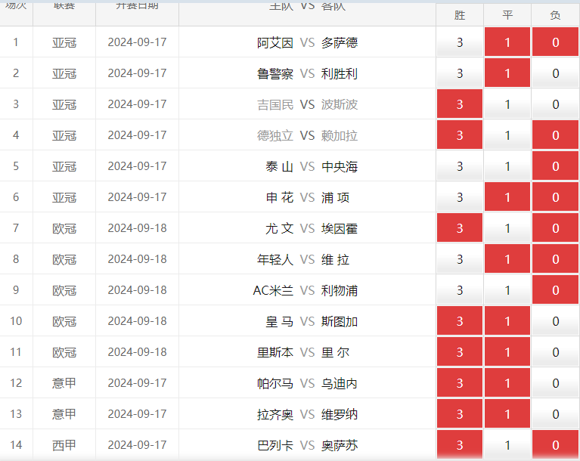Select win (3) for 鲁警察 vs 利胜利
Viewport: 580px width, 461px height.
coord(460,73)
